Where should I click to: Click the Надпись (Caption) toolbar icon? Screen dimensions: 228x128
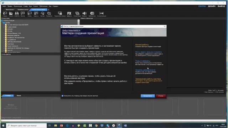(x=36, y=14)
